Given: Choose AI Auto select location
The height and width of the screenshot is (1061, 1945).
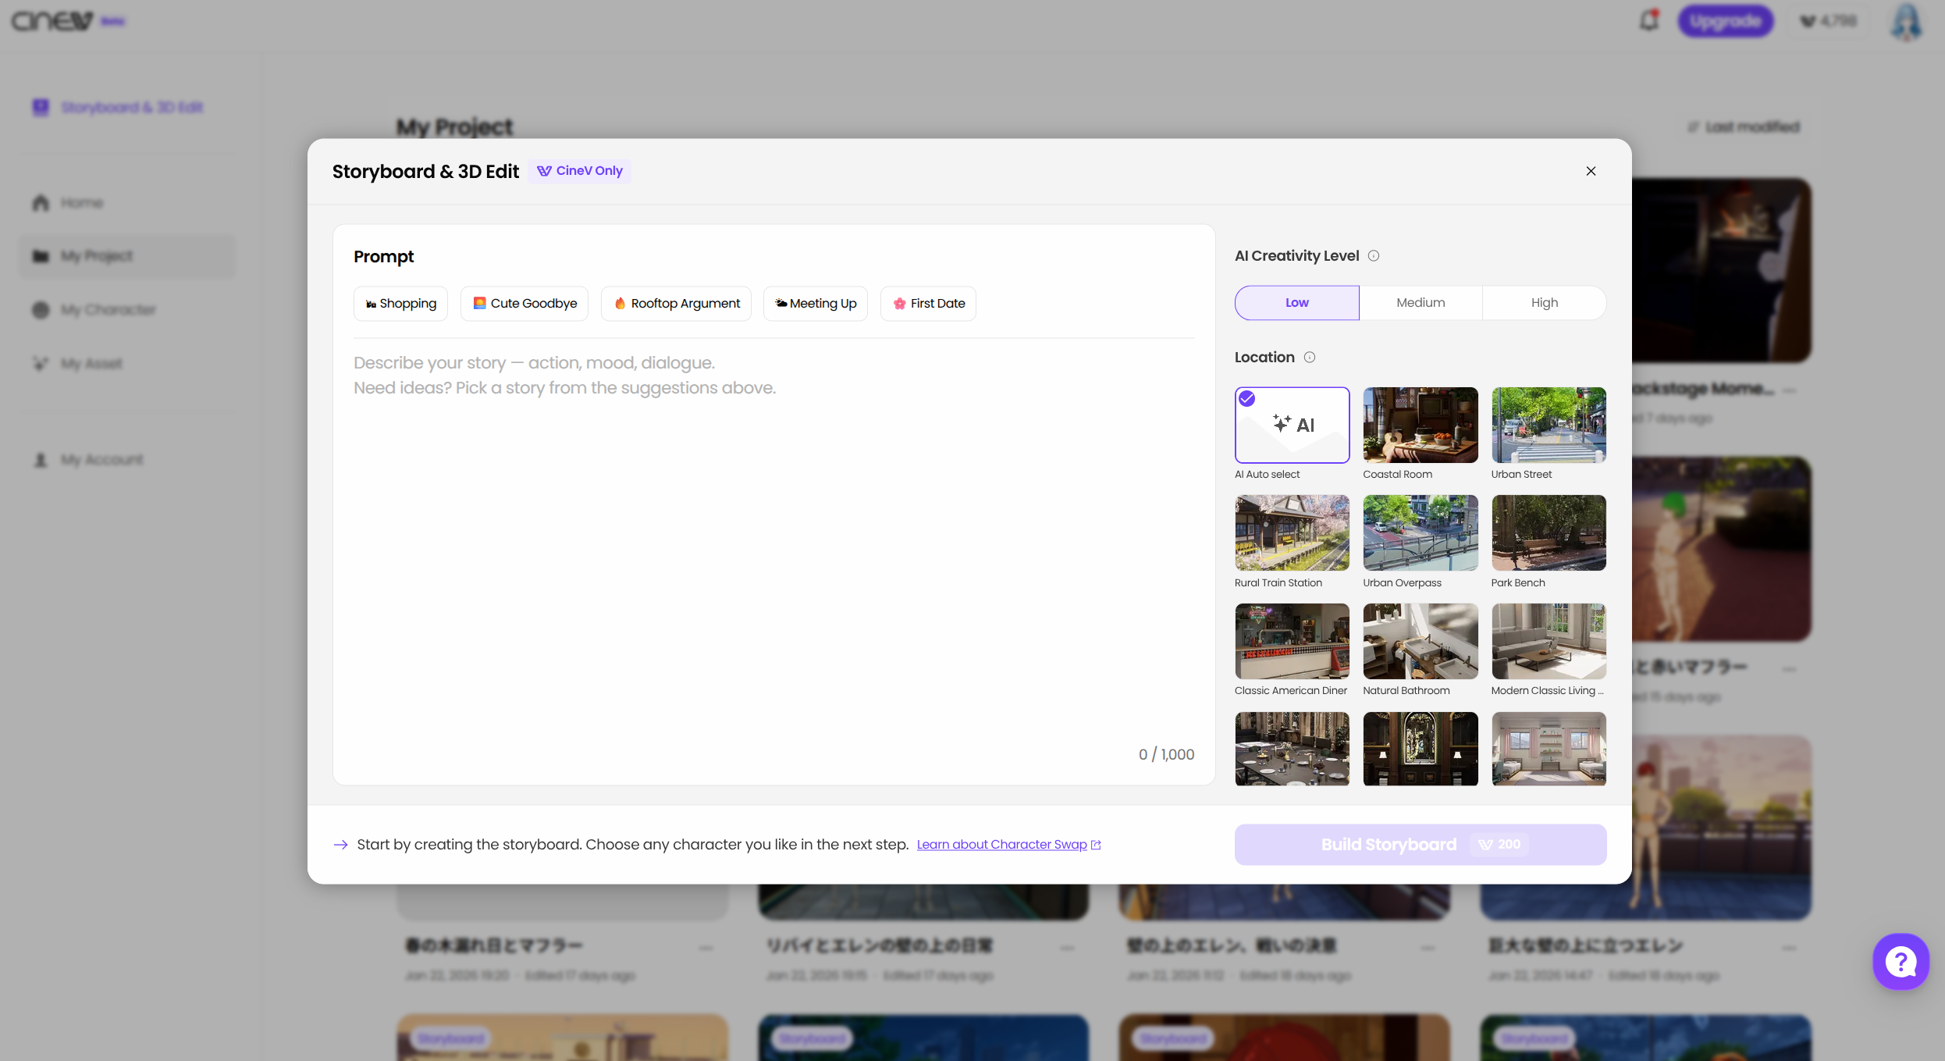Looking at the screenshot, I should click(1292, 425).
